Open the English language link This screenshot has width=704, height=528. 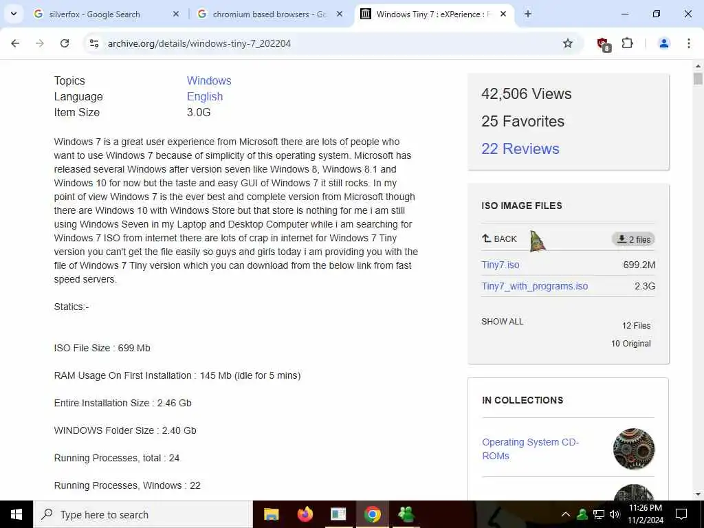tap(205, 96)
